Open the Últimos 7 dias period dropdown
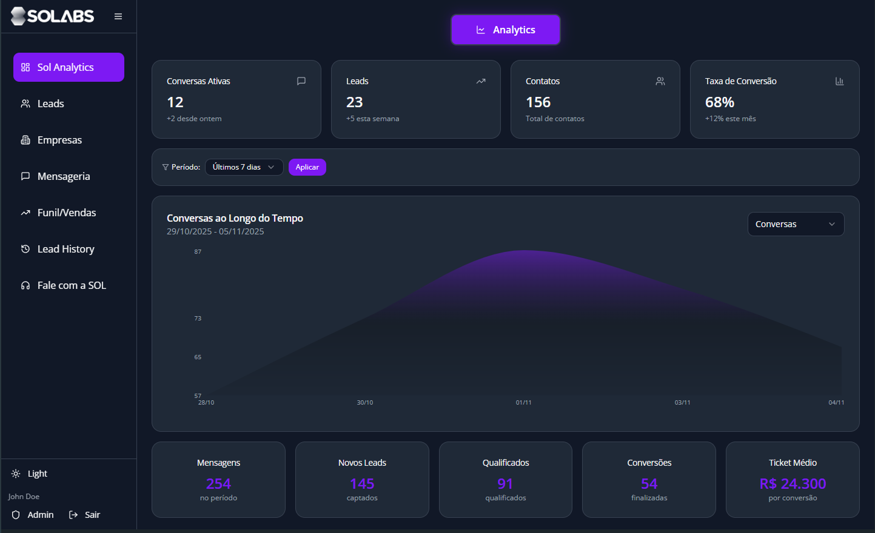The height and width of the screenshot is (533, 875). (244, 167)
